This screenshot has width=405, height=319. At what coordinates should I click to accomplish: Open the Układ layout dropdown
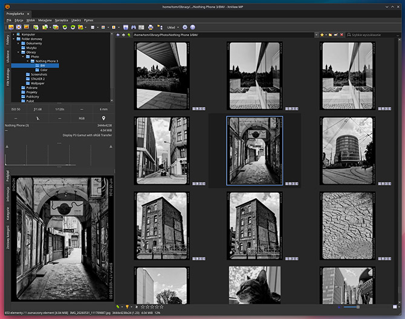coord(173,27)
